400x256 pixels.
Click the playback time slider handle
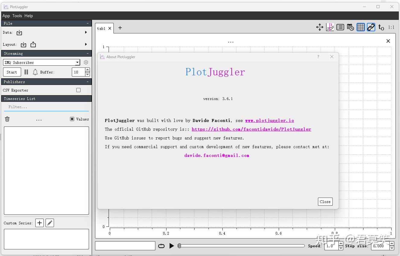[x=179, y=246]
